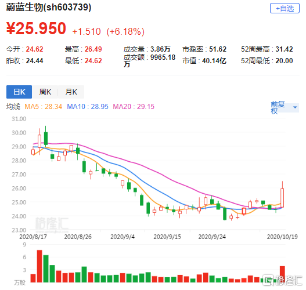Click the 2020/10/19 date axis label
306x290 pixels.
(x=282, y=237)
